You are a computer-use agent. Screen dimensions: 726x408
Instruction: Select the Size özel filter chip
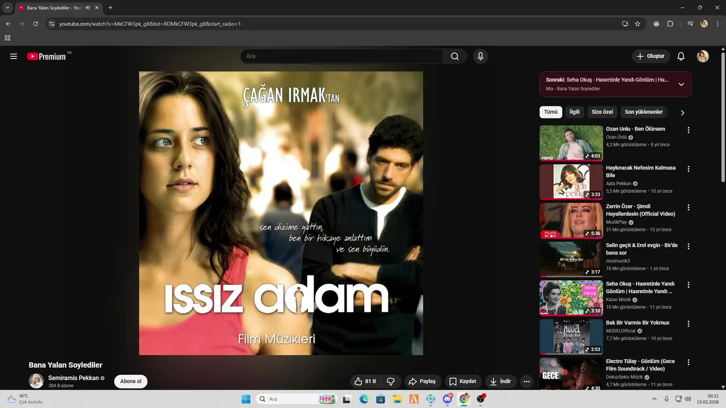pos(602,112)
